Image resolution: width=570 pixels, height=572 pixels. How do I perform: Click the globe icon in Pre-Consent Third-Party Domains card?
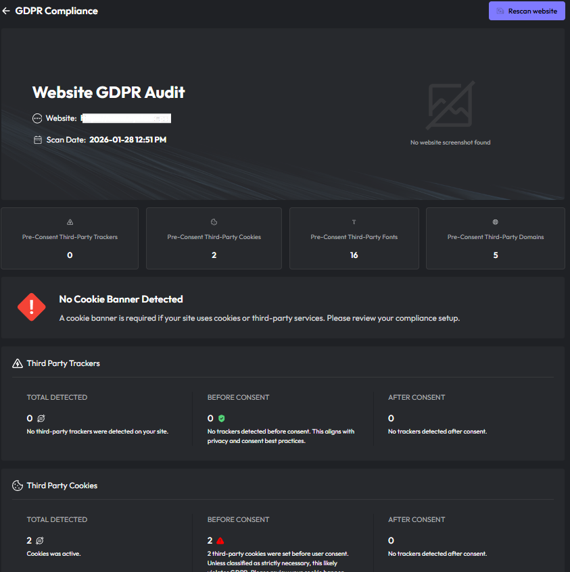496,222
